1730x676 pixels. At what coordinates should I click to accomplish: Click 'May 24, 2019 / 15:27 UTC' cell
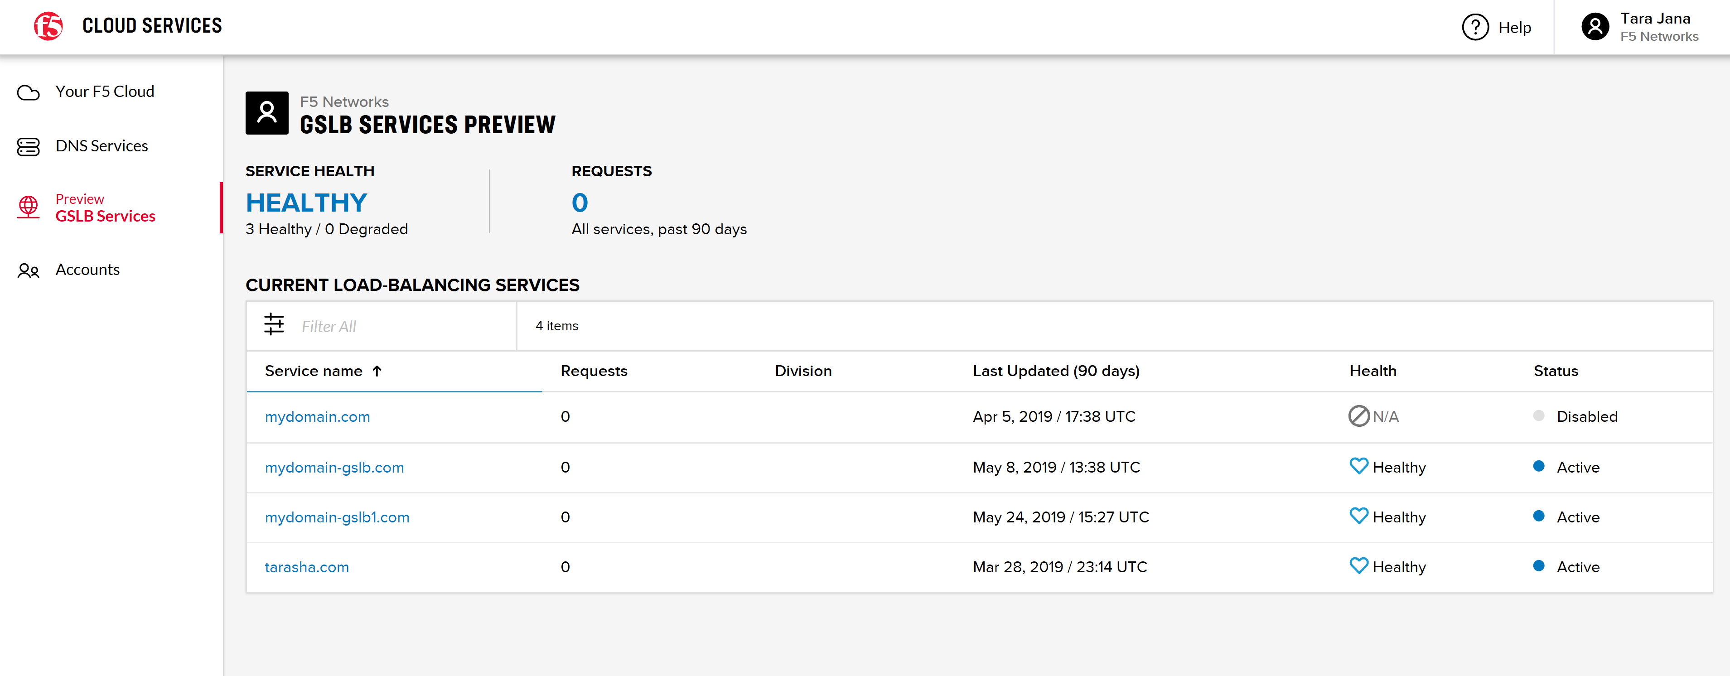point(1060,517)
